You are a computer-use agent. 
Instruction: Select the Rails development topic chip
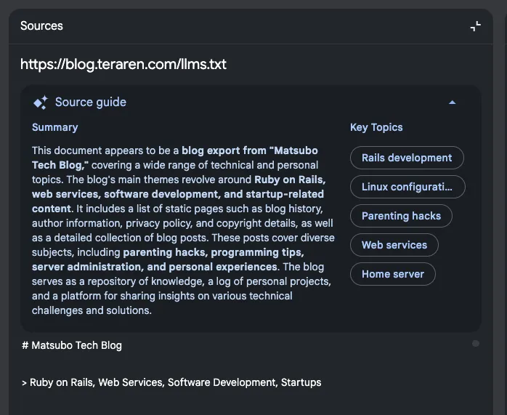click(x=407, y=158)
